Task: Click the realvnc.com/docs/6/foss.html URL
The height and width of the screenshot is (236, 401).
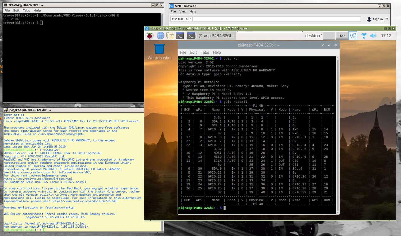Action: click(x=38, y=179)
